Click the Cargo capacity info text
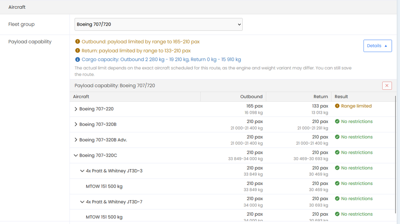Viewport: 400px width, 224px height. point(161,59)
